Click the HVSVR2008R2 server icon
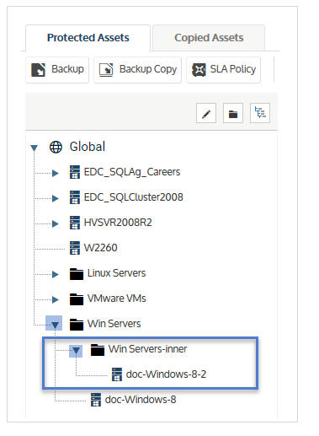Viewport: 319px width, 436px height. point(75,223)
